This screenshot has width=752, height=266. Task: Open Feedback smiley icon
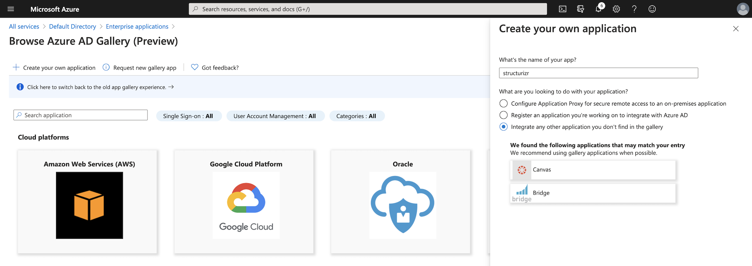pos(652,9)
